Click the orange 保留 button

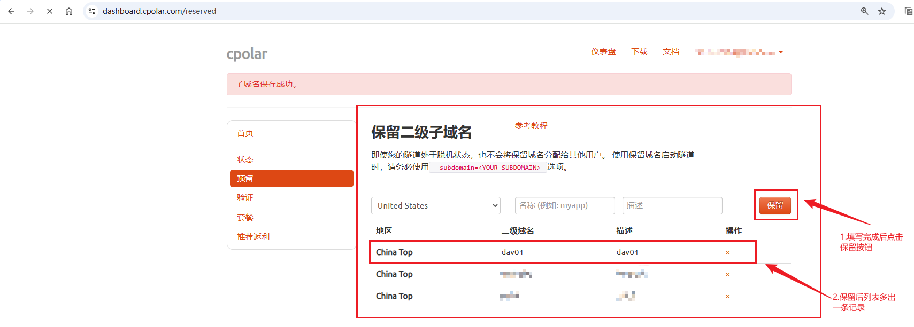tap(775, 205)
